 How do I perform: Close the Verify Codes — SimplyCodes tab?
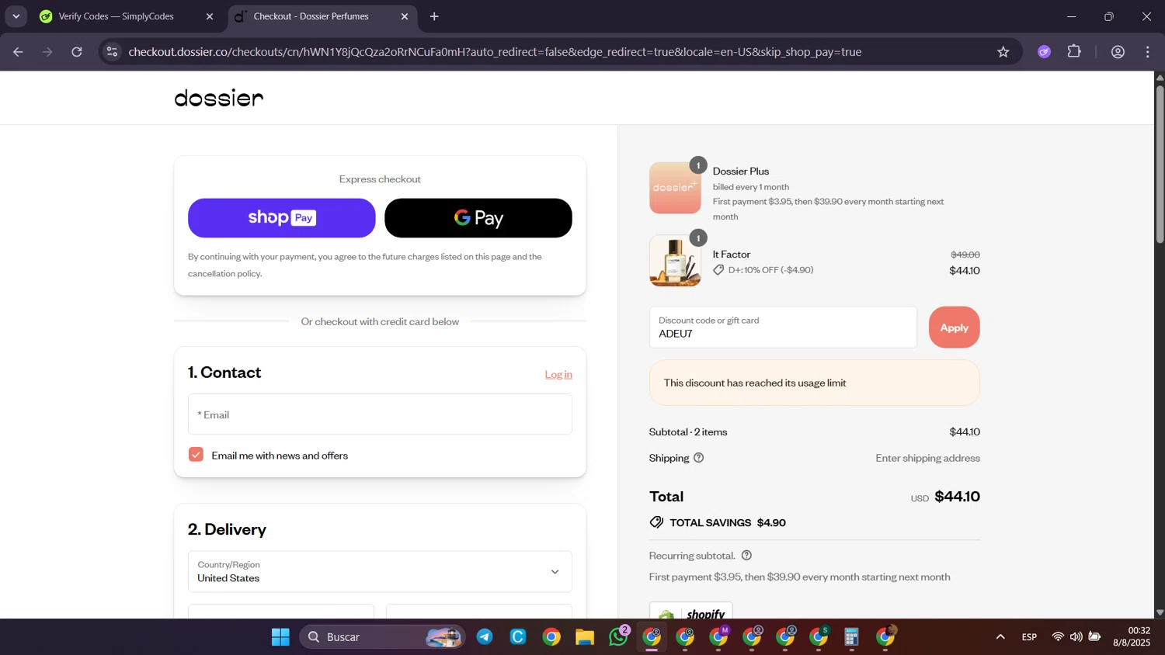point(210,16)
